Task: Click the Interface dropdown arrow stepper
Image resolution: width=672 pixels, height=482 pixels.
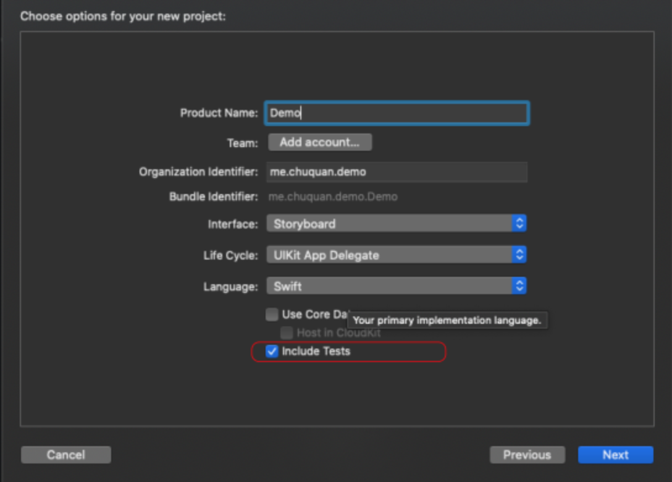Action: [x=519, y=224]
